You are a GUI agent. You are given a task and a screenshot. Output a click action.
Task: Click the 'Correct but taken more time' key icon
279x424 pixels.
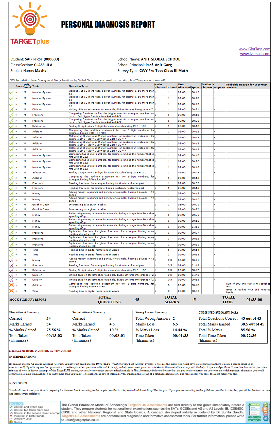coord(11,410)
